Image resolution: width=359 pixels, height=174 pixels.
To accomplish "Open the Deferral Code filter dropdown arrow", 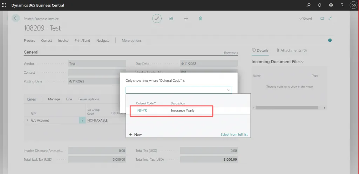I will pyautogui.click(x=229, y=90).
